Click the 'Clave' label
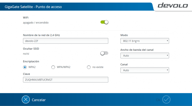 [26, 74]
